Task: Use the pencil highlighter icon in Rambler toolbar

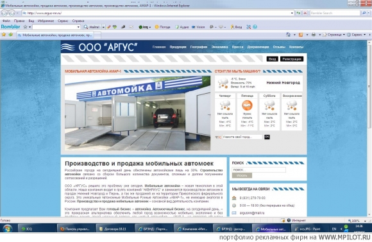Action: [x=109, y=27]
